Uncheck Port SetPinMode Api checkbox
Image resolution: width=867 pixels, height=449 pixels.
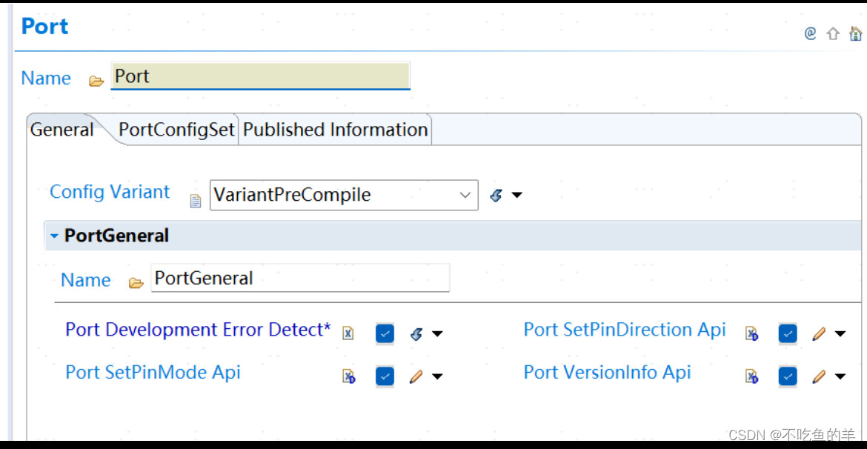[x=385, y=376]
